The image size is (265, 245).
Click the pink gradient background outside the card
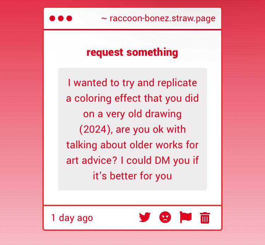click(x=21, y=124)
